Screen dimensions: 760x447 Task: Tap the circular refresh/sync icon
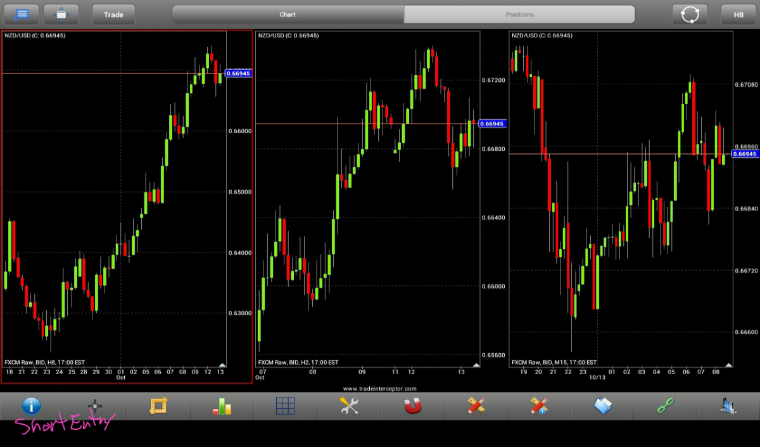point(690,14)
